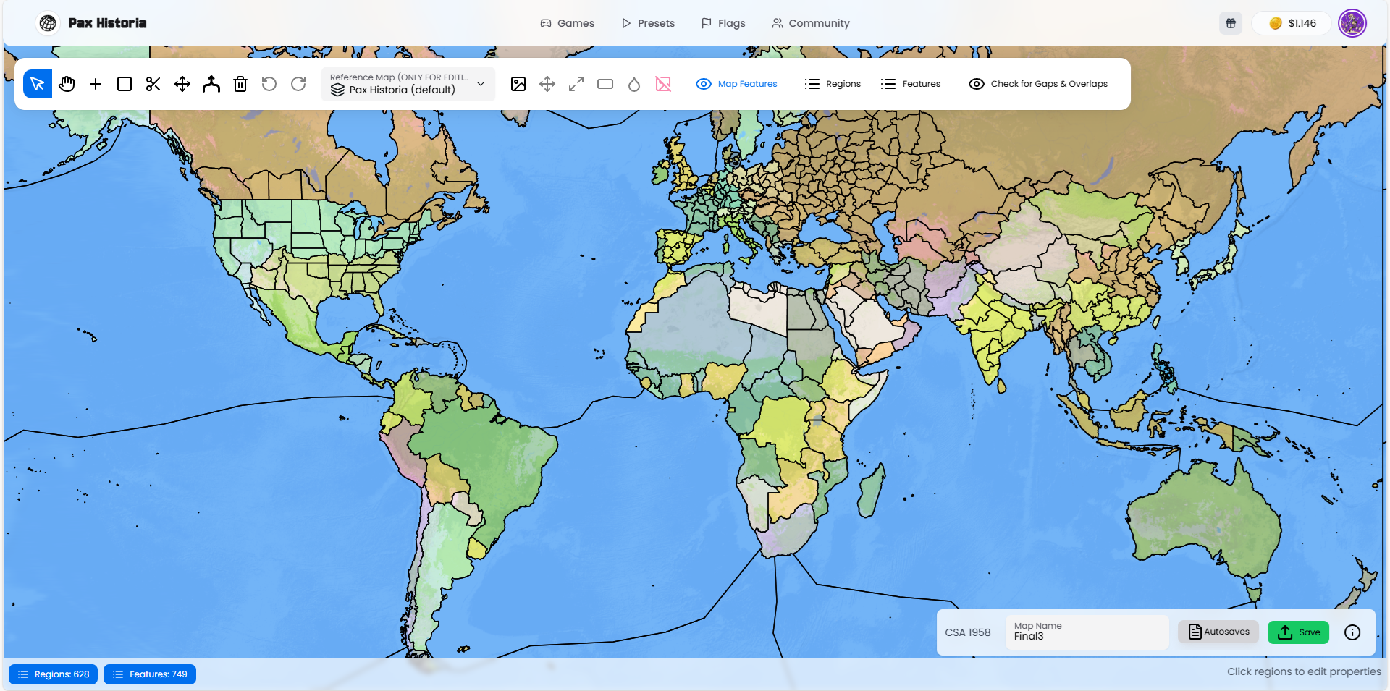
Task: Click the move reference image icon
Action: pos(547,84)
